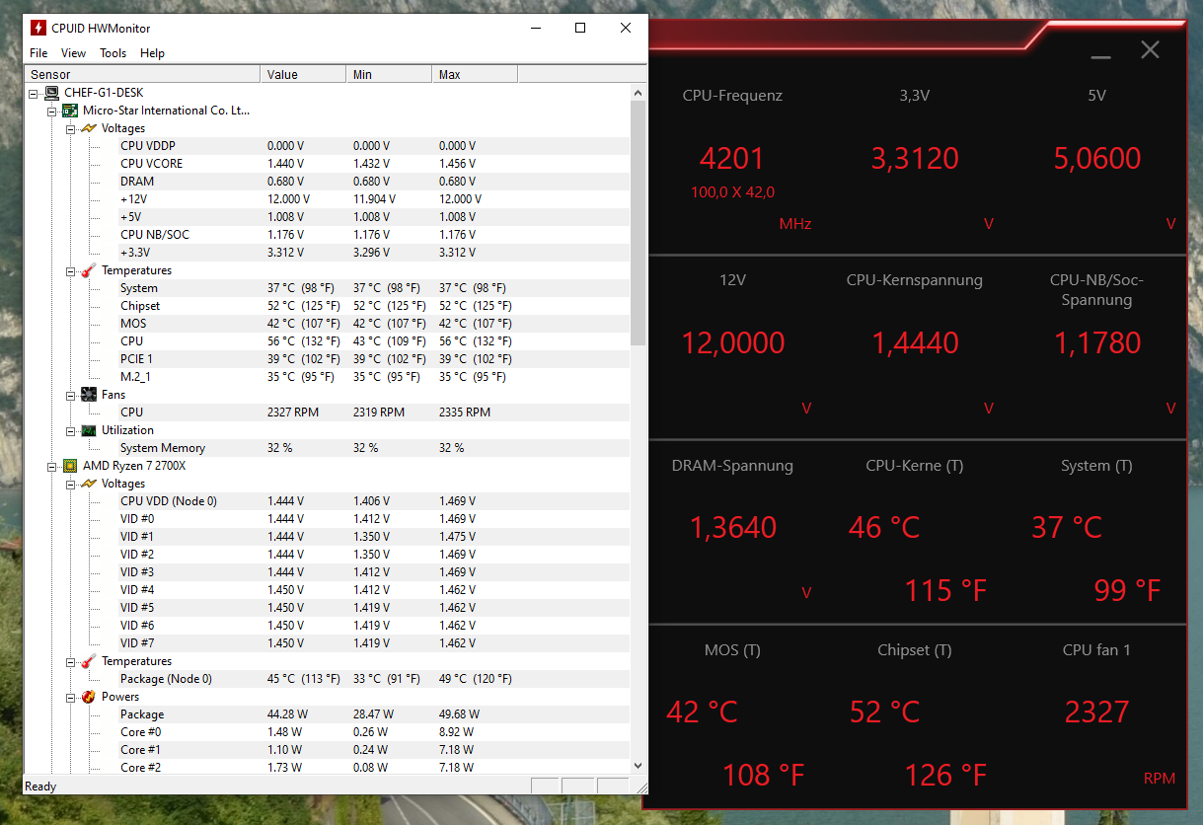Click the Ryzen Voltages wave icon
Image resolution: width=1203 pixels, height=825 pixels.
point(88,484)
